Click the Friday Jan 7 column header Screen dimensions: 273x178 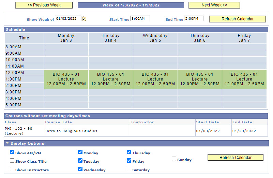[244, 38]
